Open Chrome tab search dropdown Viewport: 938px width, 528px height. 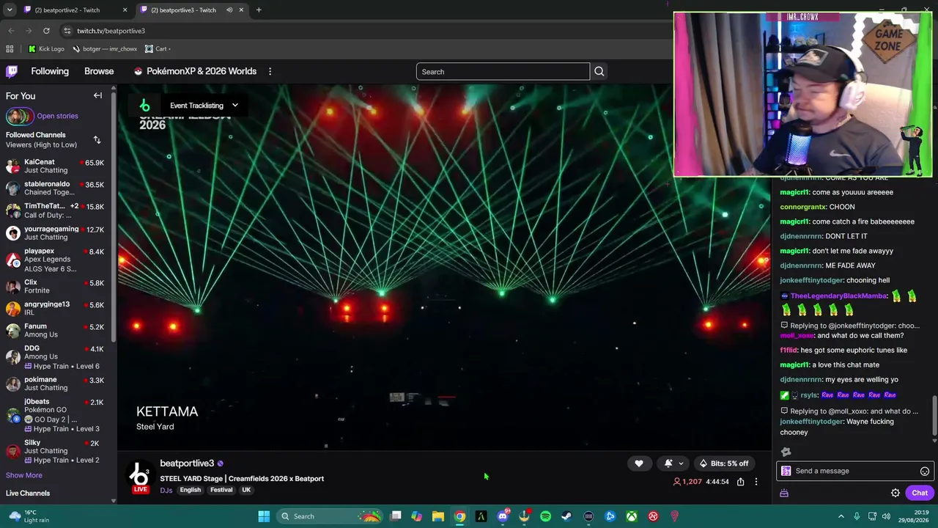point(10,10)
